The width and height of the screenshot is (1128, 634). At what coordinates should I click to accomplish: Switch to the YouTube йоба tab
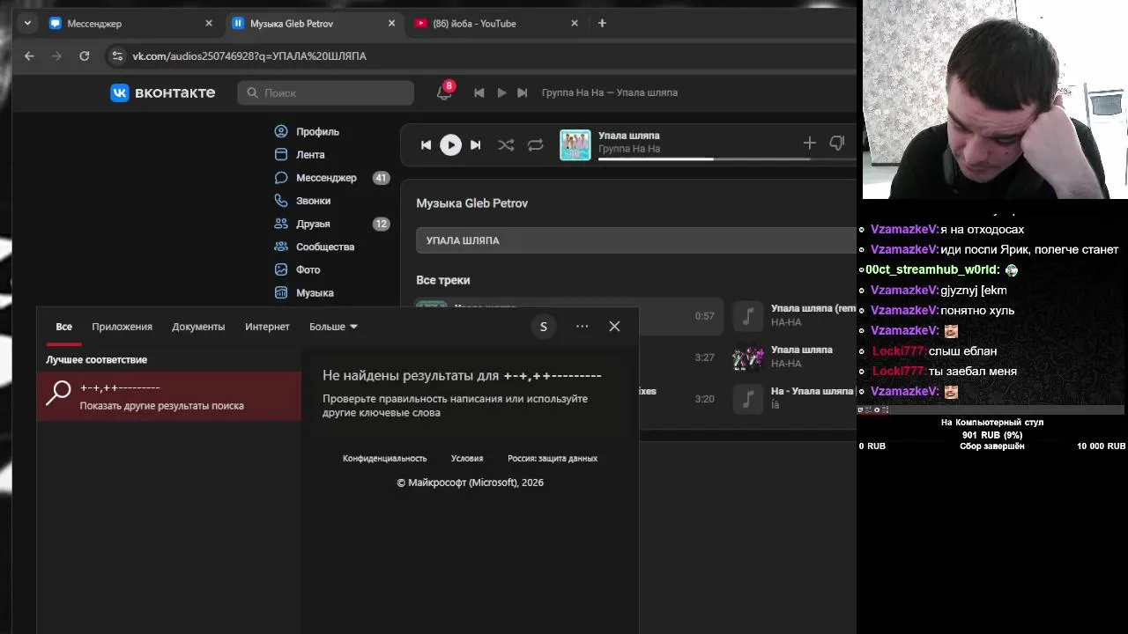498,24
